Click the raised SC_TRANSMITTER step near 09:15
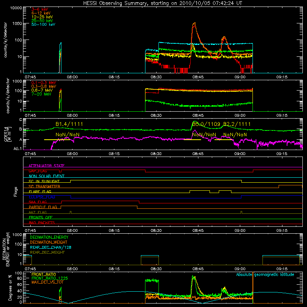The image size is (307, 307). 290,185
